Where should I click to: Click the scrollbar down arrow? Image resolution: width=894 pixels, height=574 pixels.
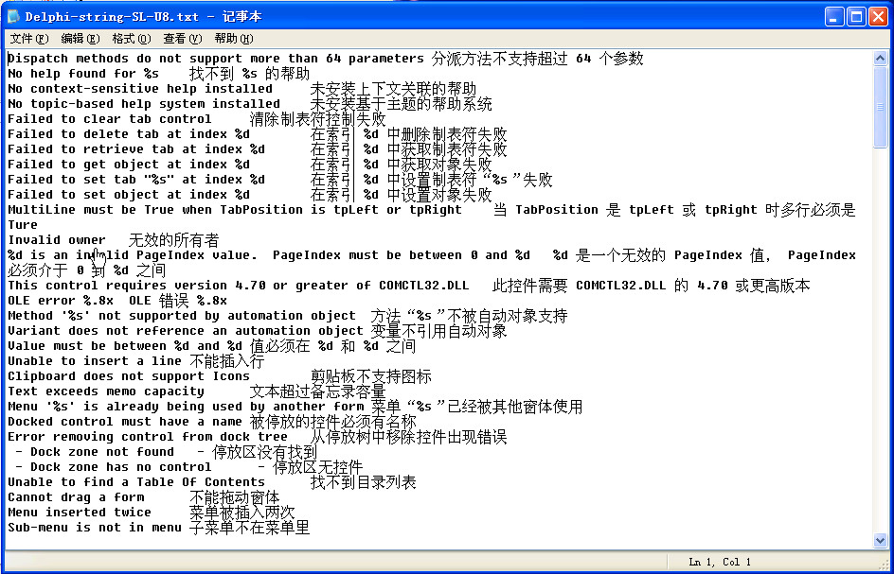pyautogui.click(x=880, y=540)
